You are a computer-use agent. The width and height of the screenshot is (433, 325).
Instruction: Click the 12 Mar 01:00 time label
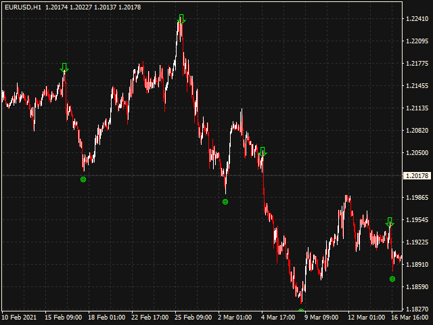click(x=367, y=318)
